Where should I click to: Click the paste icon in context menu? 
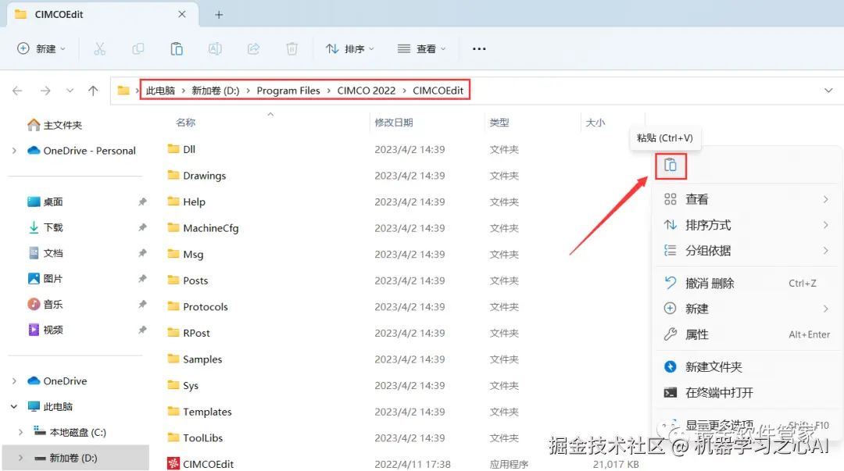(671, 166)
